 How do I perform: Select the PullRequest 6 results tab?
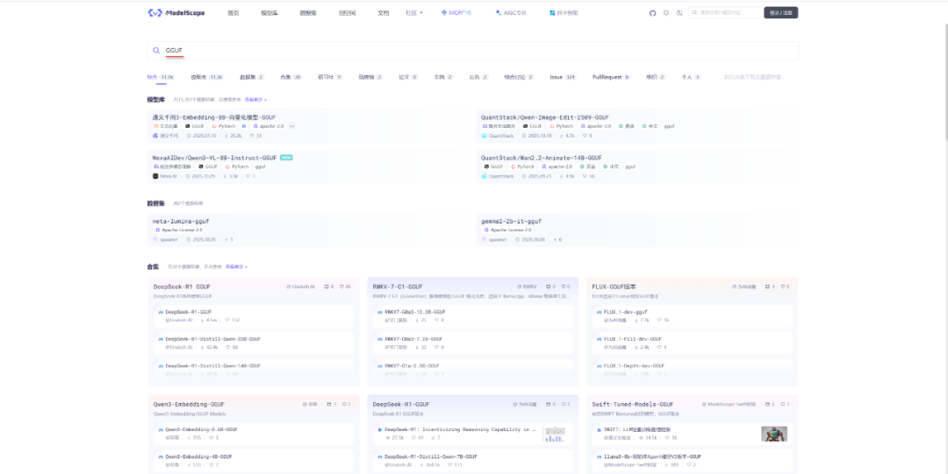tap(611, 77)
